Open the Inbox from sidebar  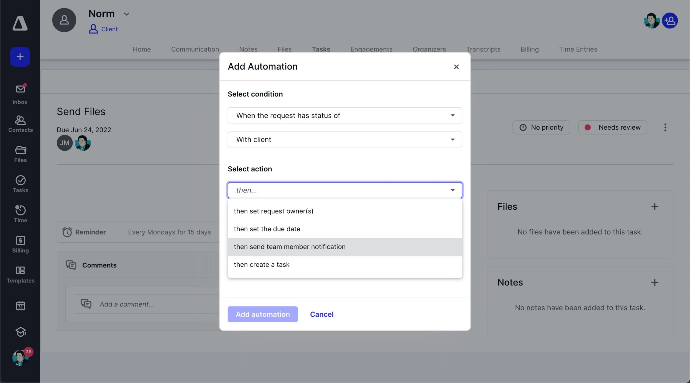coord(20,94)
